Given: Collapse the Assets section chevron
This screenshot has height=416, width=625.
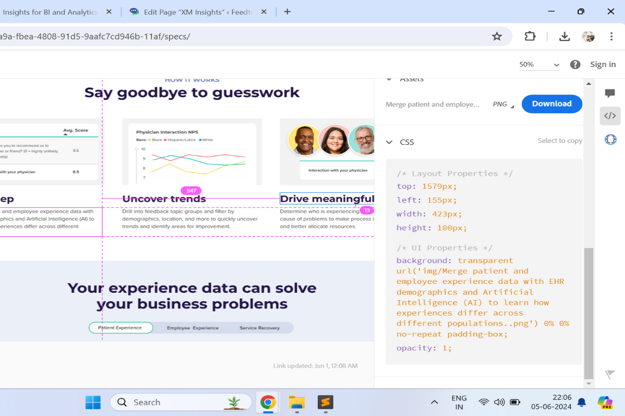Looking at the screenshot, I should click(x=389, y=79).
